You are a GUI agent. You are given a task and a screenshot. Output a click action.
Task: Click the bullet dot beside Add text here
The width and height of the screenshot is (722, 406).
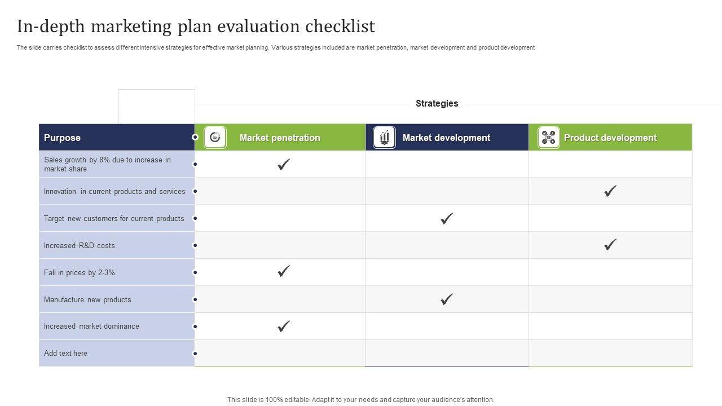pos(195,354)
